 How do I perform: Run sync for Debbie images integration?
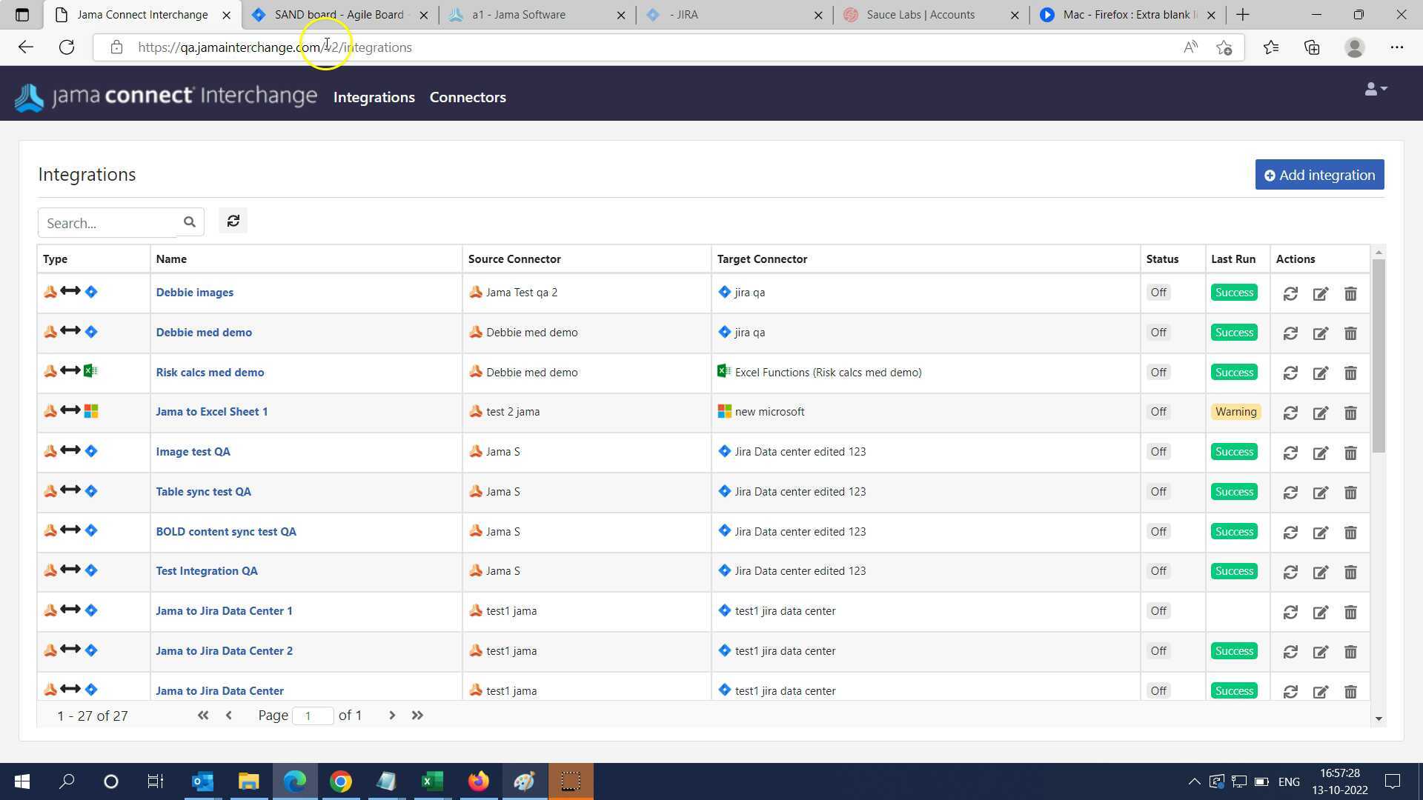click(1290, 293)
